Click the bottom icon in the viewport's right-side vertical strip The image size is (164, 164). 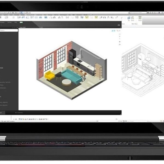click(x=120, y=45)
